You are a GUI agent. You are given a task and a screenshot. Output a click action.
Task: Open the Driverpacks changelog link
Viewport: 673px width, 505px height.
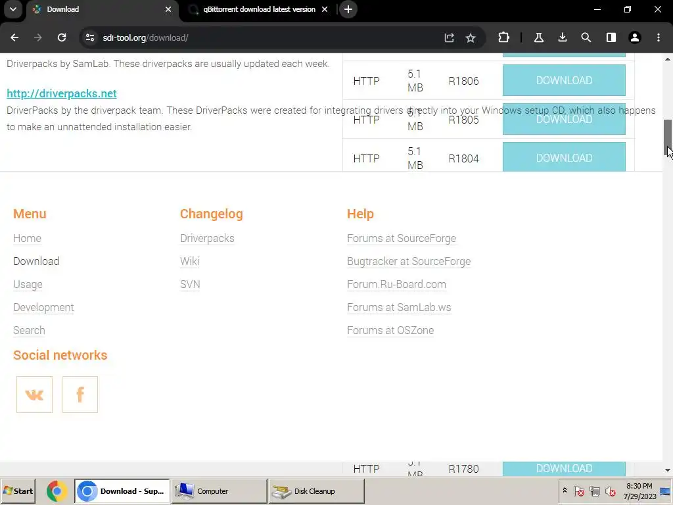coord(207,238)
